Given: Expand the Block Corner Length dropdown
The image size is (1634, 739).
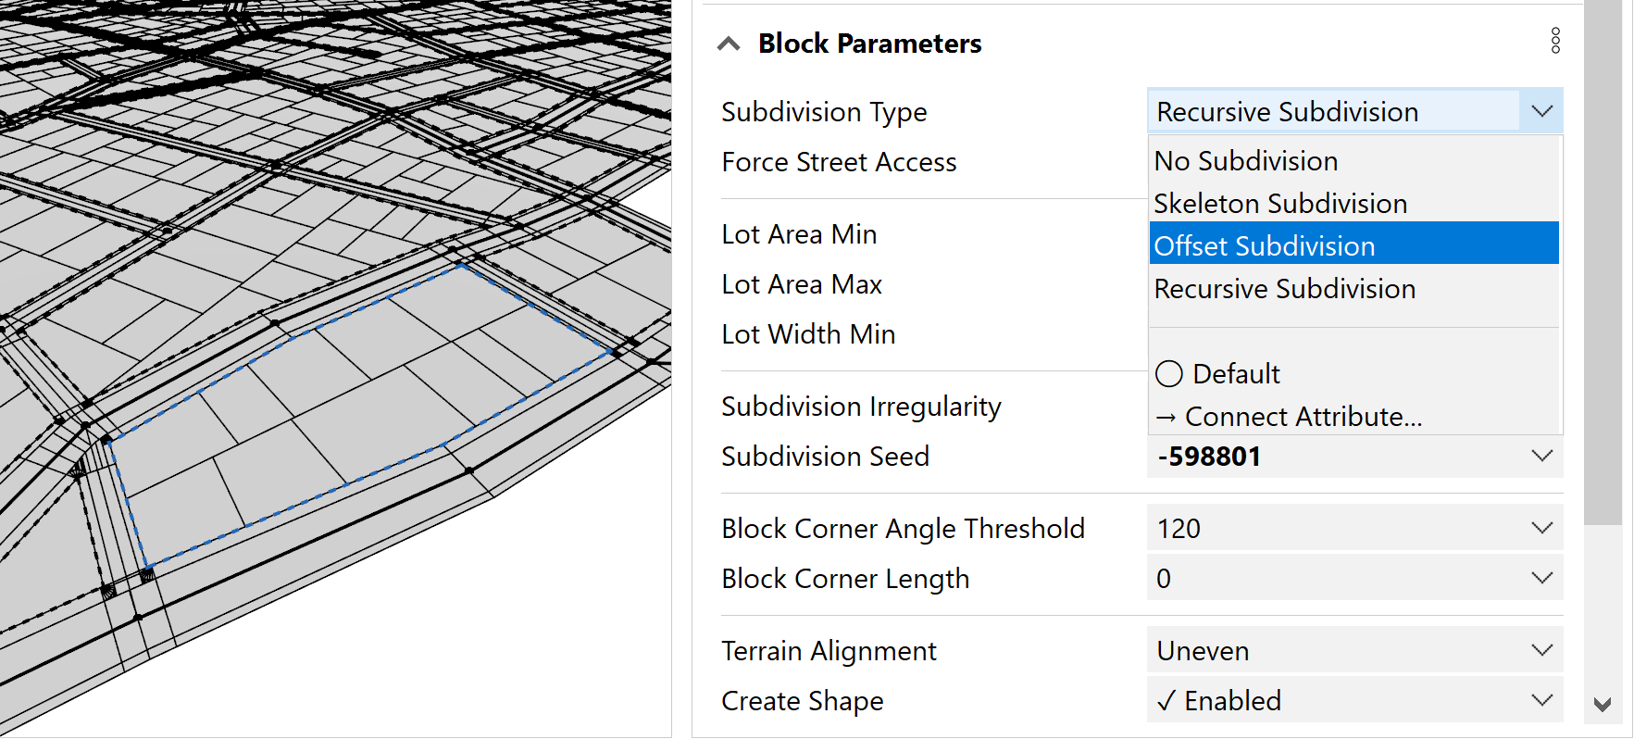Looking at the screenshot, I should tap(1540, 577).
